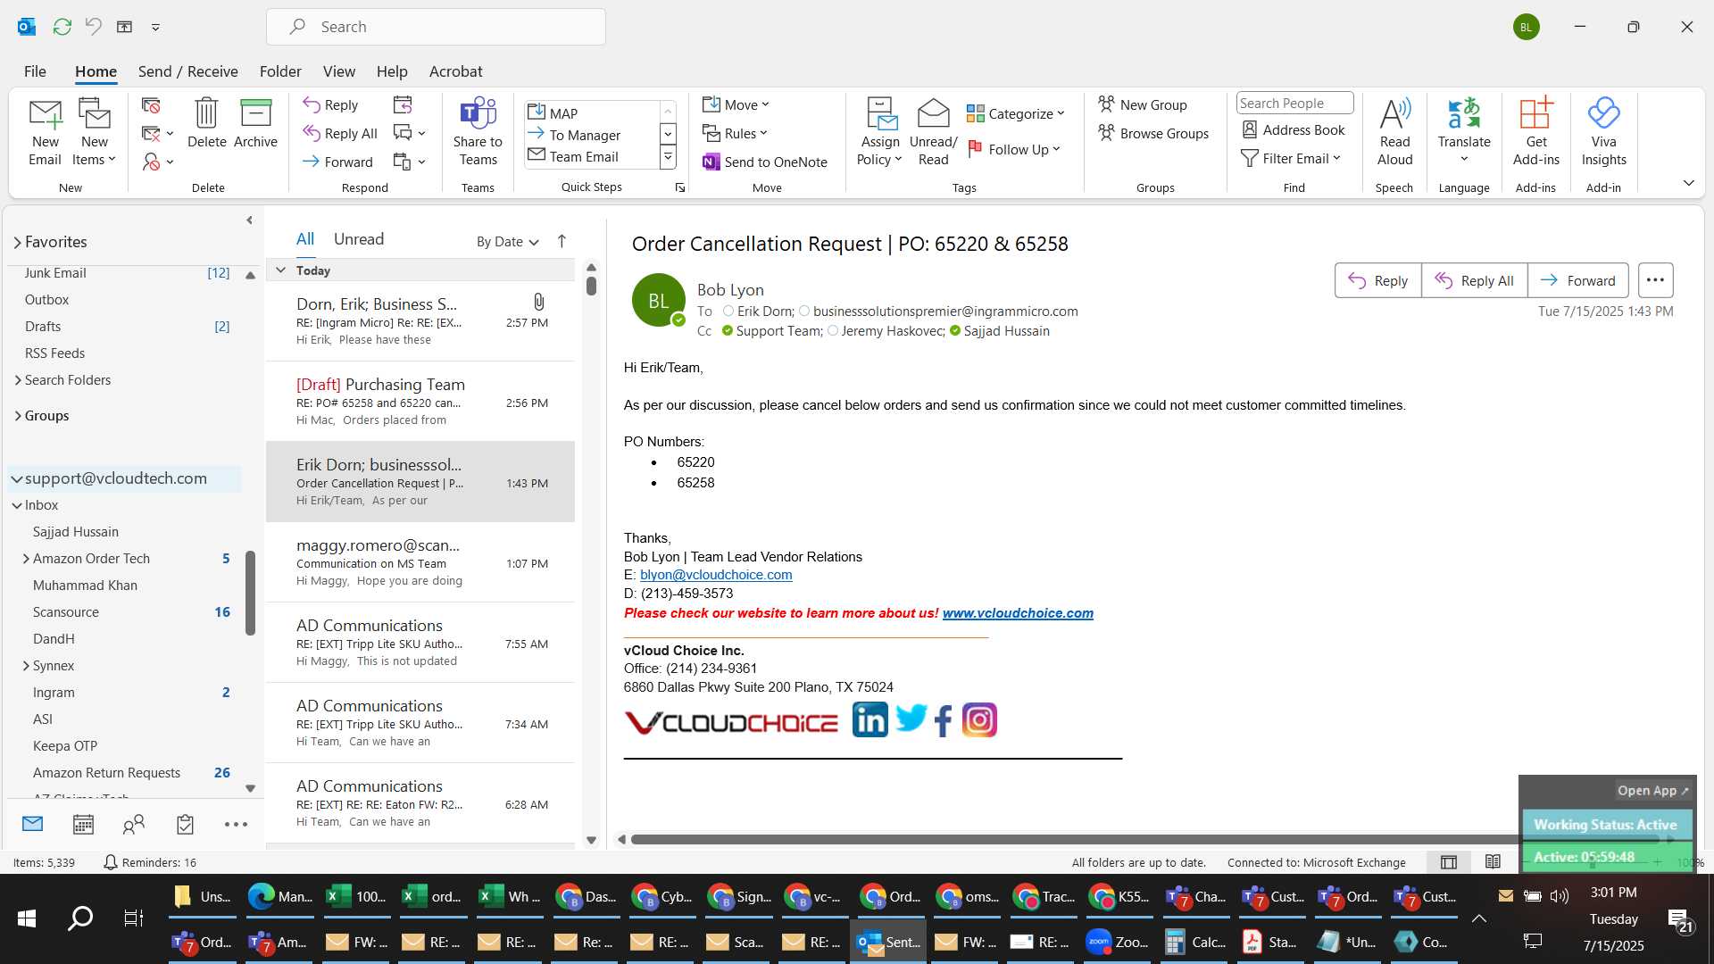Switch to Tasks view icon
The width and height of the screenshot is (1714, 964).
coord(185,824)
